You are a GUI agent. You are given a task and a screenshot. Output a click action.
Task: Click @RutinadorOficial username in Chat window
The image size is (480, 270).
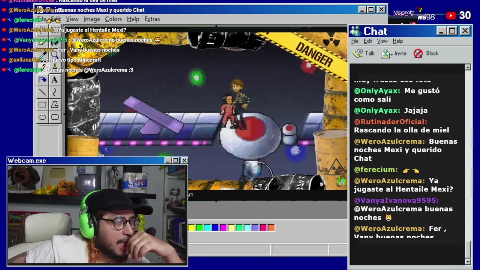390,121
